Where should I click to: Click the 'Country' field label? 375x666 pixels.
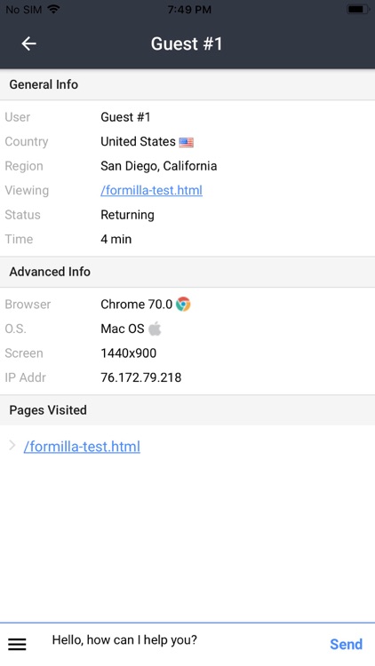click(27, 142)
